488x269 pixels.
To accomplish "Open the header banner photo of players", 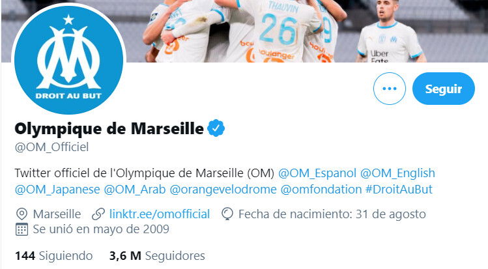I will coord(305,31).
